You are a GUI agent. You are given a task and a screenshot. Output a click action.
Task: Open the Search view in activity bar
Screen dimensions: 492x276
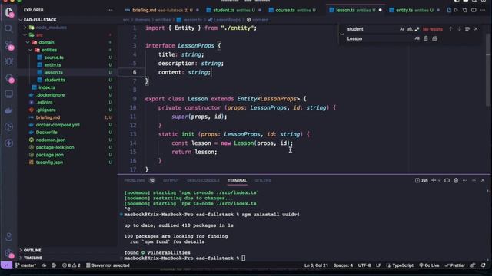[8, 29]
